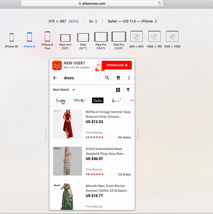Pick the iPad Pro (10.5") preset

pyautogui.click(x=101, y=41)
